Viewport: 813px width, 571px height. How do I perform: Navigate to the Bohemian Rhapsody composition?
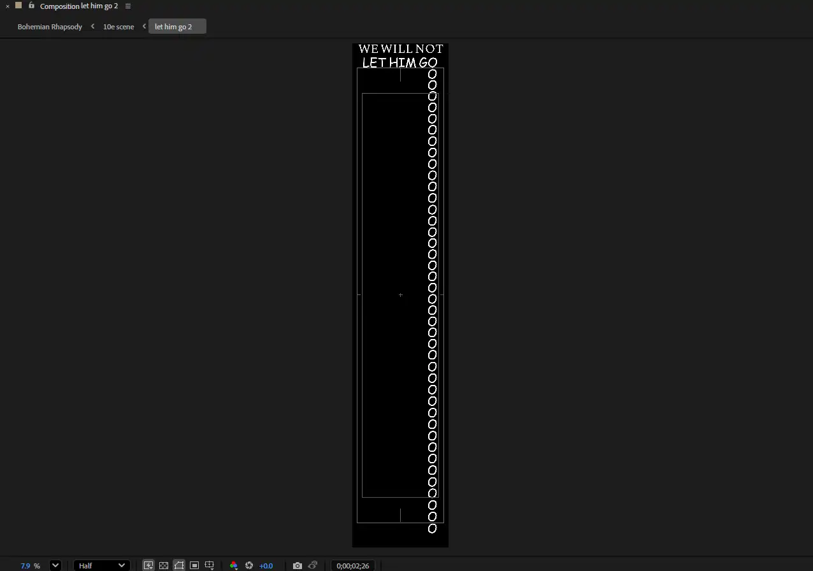[50, 27]
